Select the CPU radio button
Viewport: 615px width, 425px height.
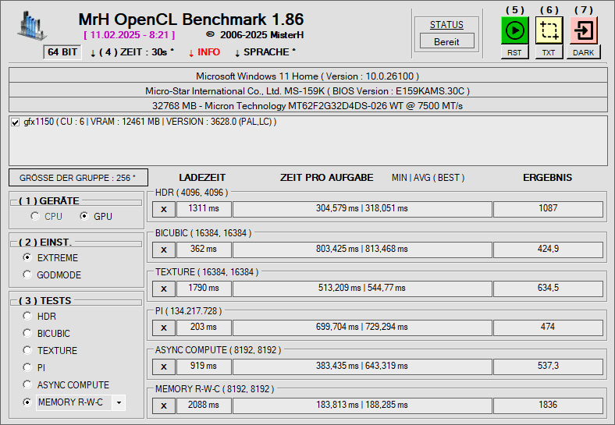point(35,216)
